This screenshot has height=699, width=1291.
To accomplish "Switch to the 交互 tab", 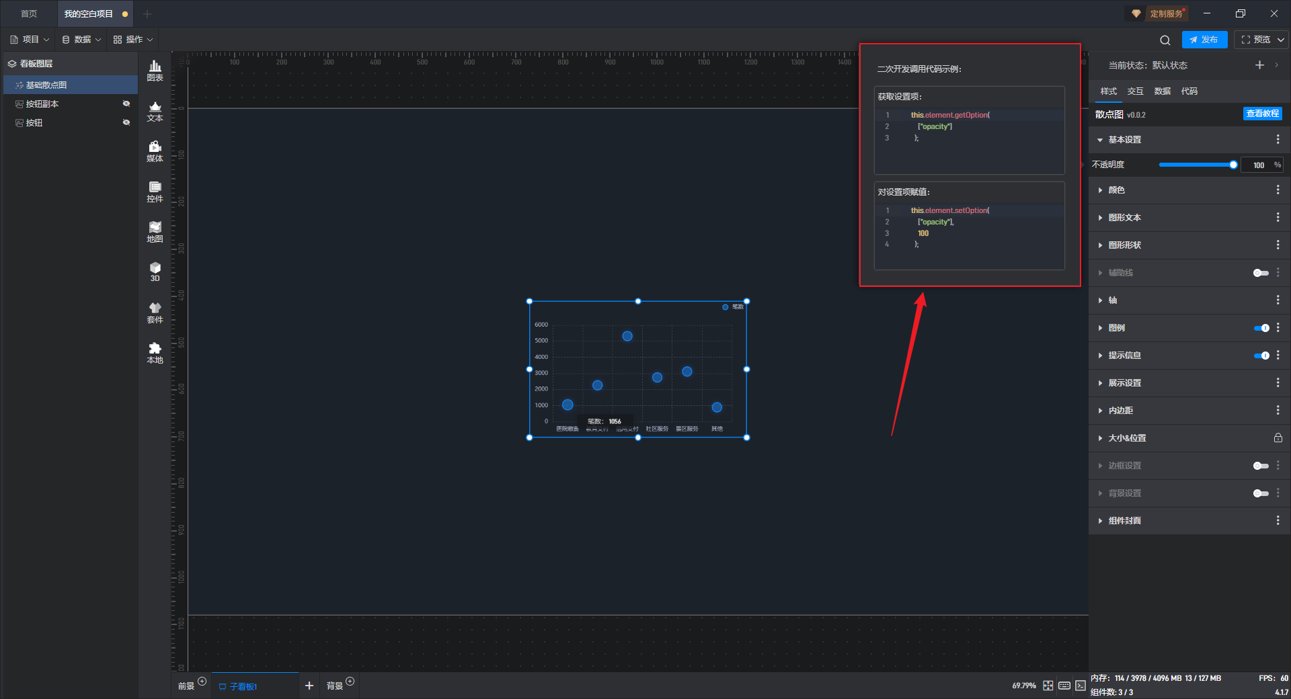I will point(1135,91).
